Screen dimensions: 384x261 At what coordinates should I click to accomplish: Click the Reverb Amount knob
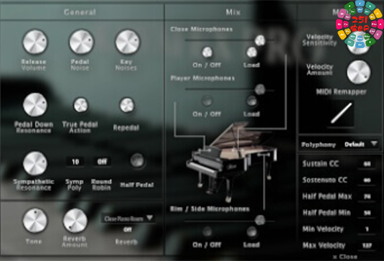(x=75, y=220)
